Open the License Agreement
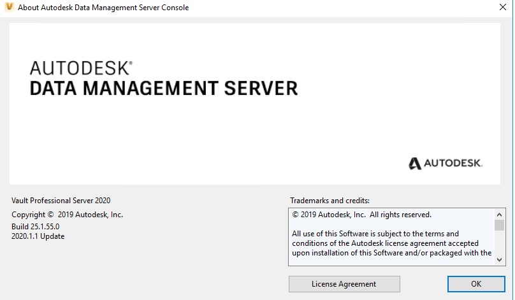Image resolution: width=515 pixels, height=300 pixels. [x=344, y=284]
